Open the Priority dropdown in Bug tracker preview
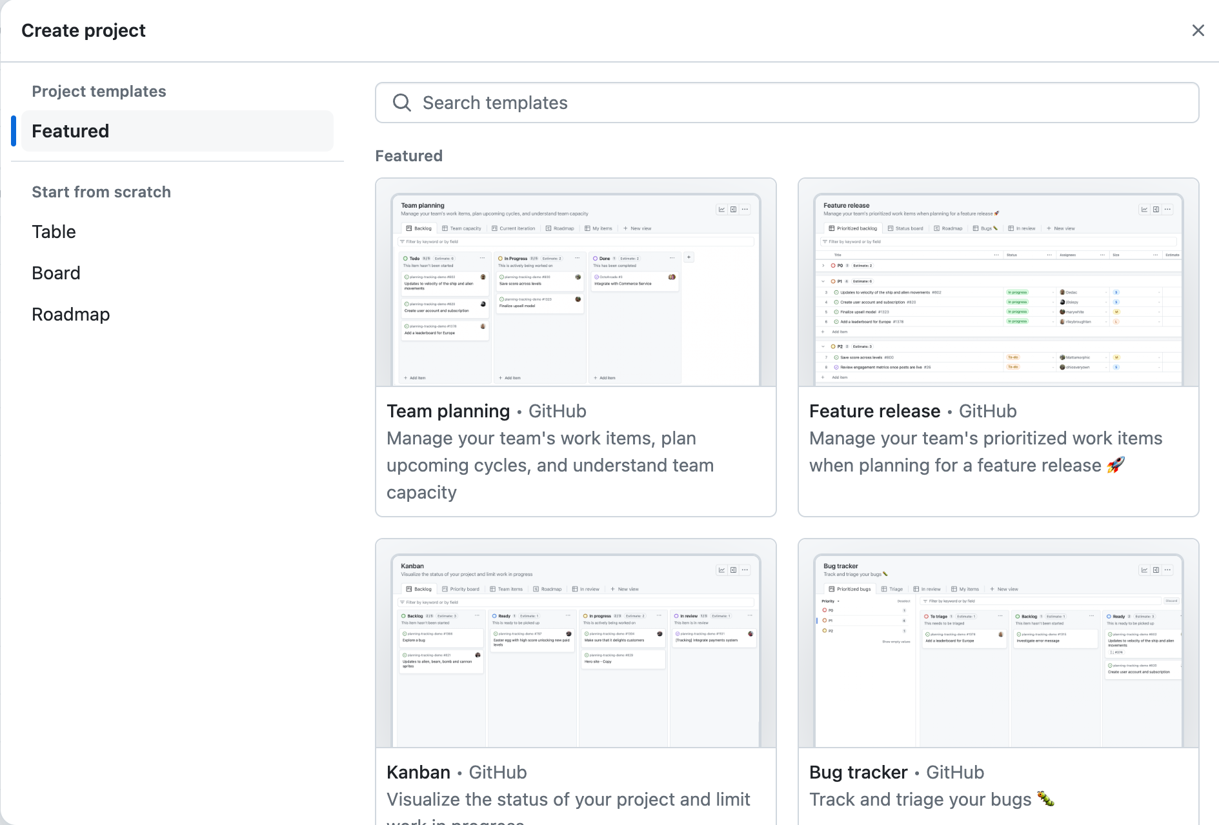The image size is (1219, 825). pyautogui.click(x=838, y=601)
